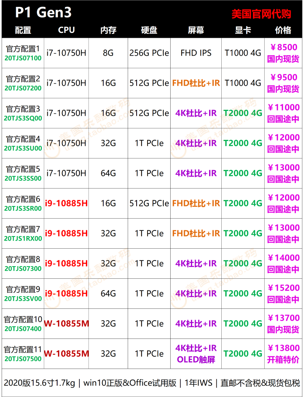Screen dimensions: 304x397
Task: Select the 硬盘 column header
Action: tap(149, 30)
